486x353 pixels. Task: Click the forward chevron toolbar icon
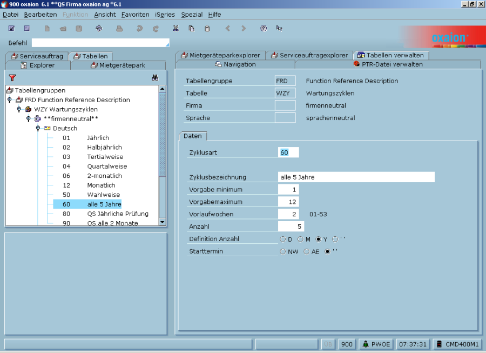tap(244, 29)
